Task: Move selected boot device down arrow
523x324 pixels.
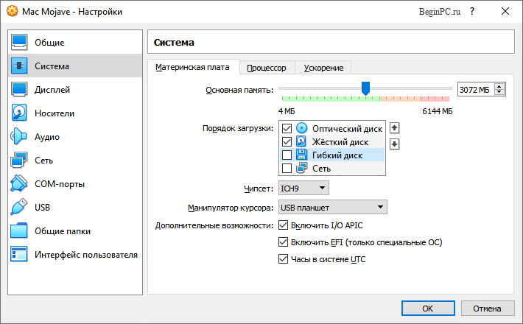Action: tap(395, 144)
